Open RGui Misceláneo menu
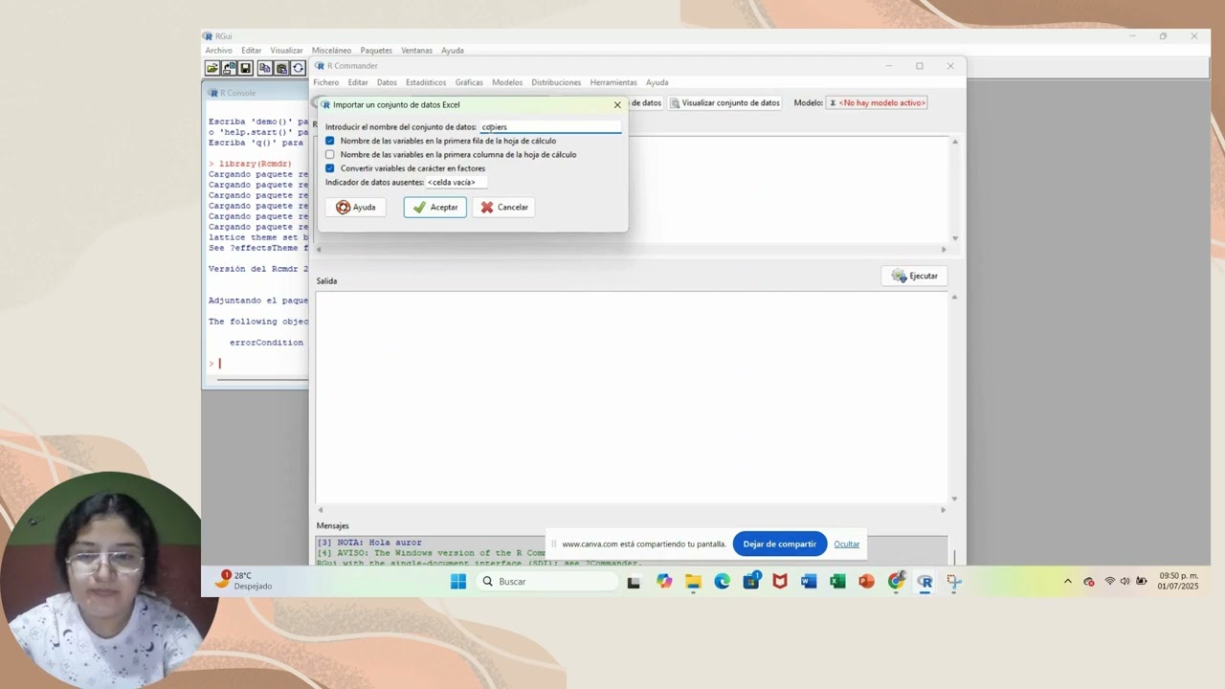Viewport: 1225px width, 689px height. pyautogui.click(x=331, y=51)
